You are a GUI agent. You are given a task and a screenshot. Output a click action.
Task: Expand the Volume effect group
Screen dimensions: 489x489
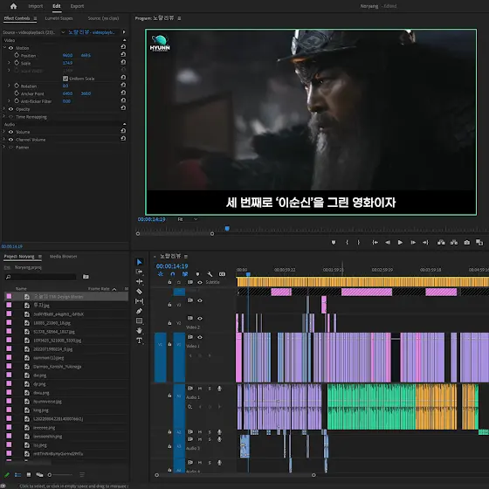click(4, 132)
